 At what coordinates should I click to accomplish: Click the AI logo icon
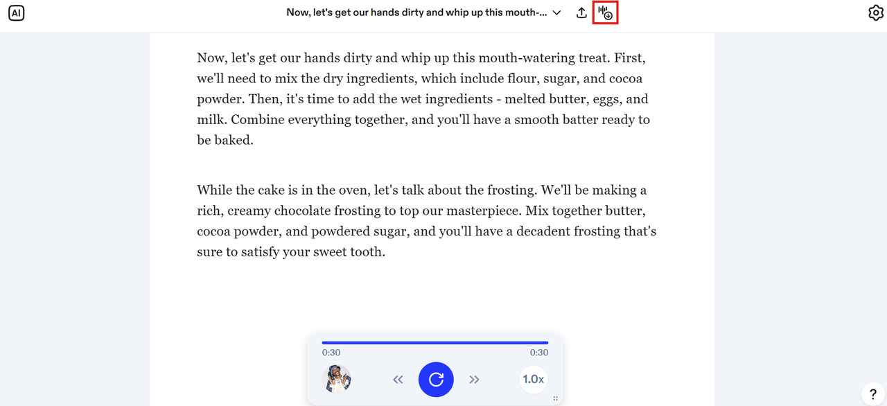(x=16, y=13)
